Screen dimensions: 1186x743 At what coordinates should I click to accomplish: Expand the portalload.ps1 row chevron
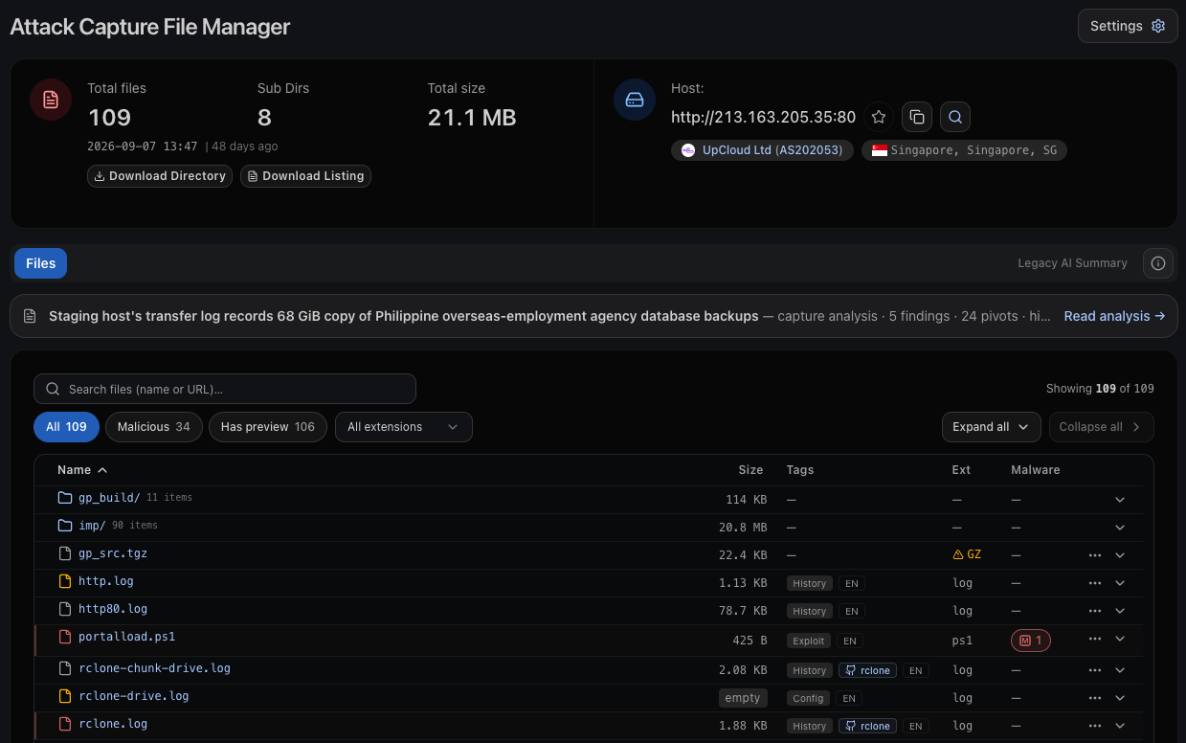1120,640
